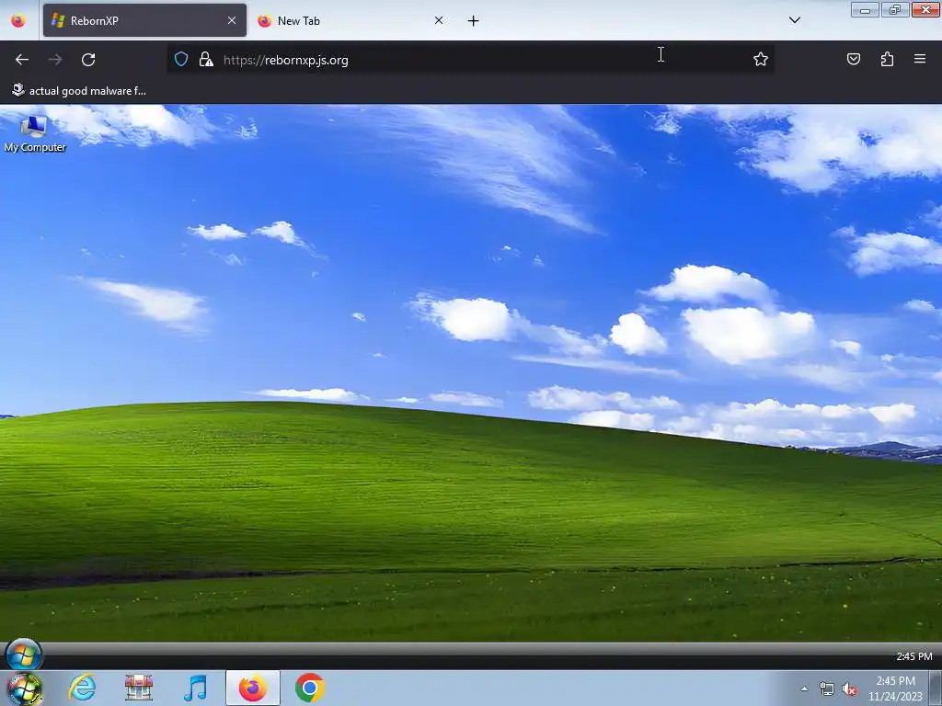Show hidden system tray icons
Image resolution: width=942 pixels, height=706 pixels.
(804, 689)
